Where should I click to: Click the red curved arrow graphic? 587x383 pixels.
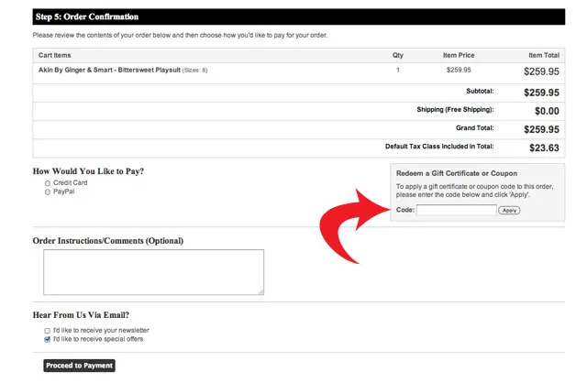coord(353,229)
